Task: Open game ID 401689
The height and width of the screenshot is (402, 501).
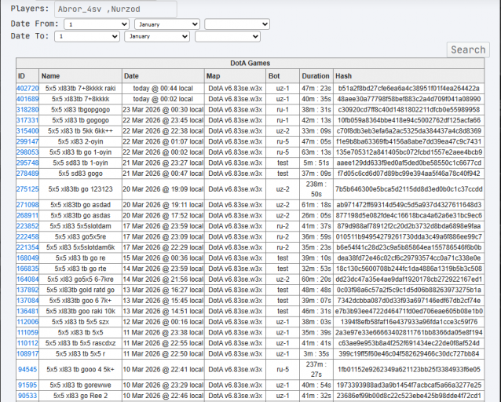Action: point(27,99)
